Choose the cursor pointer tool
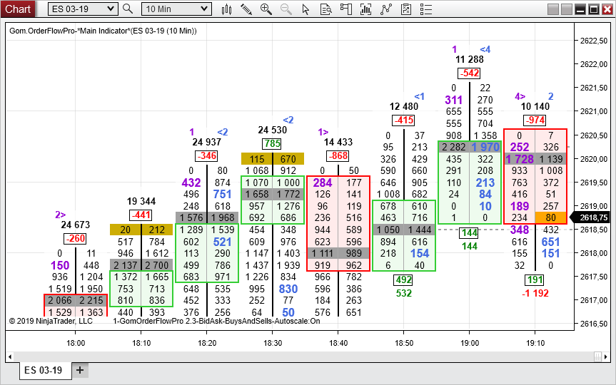Viewport: 616px width, 385px height. click(x=306, y=9)
